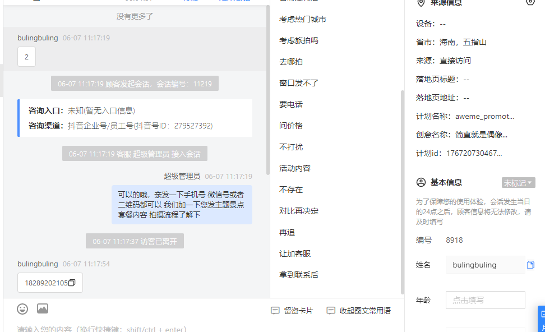Select quick reply 窗口发不了
This screenshot has width=545, height=332.
coord(298,83)
